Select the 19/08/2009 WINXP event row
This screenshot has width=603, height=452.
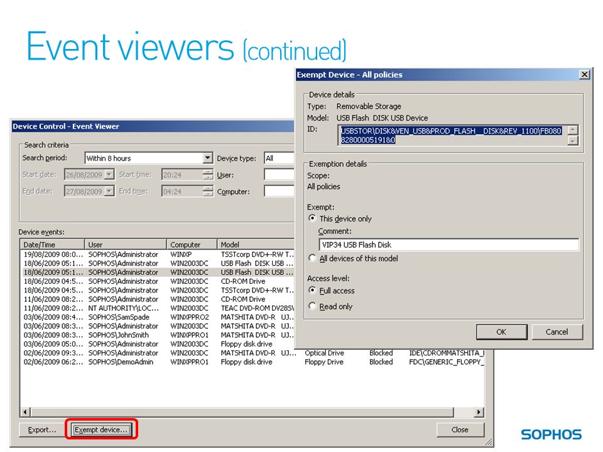point(158,254)
